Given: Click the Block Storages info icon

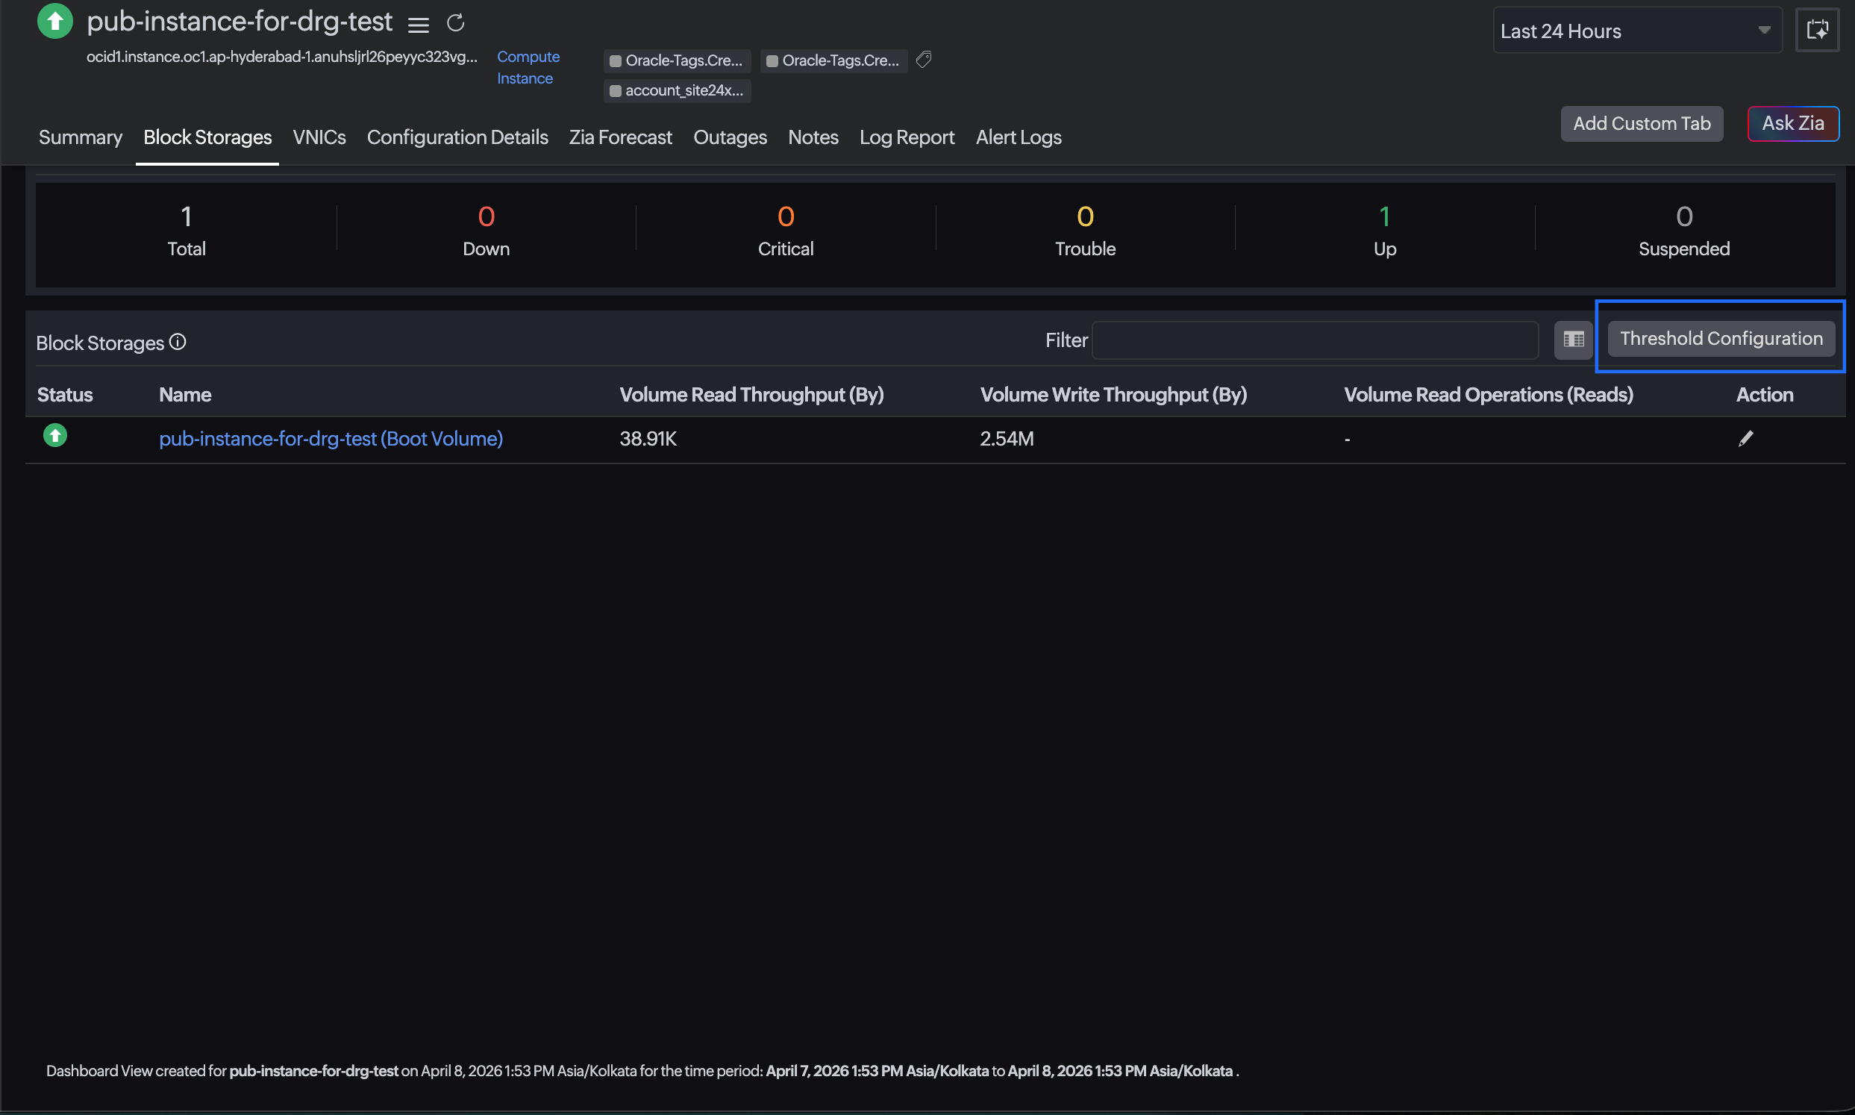Looking at the screenshot, I should click(178, 343).
